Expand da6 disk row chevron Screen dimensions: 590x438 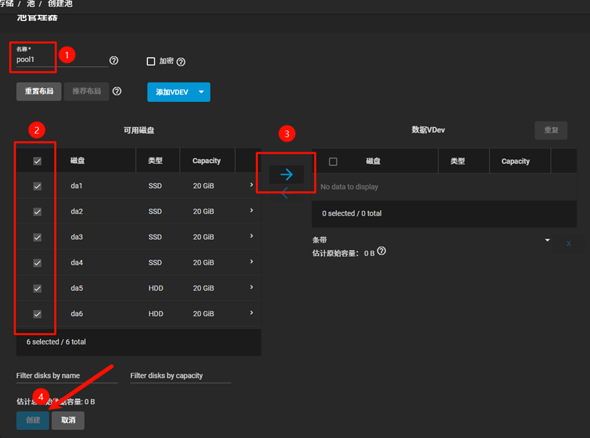coord(252,313)
